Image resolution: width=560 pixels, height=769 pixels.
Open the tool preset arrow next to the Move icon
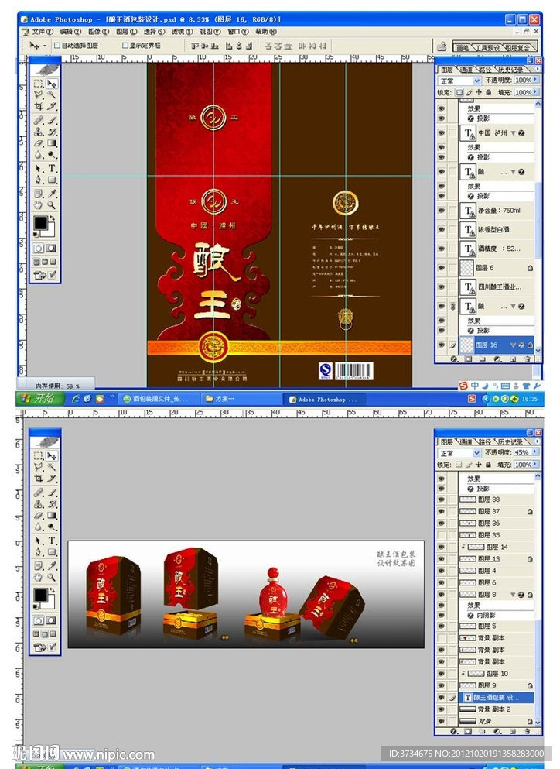click(x=45, y=46)
